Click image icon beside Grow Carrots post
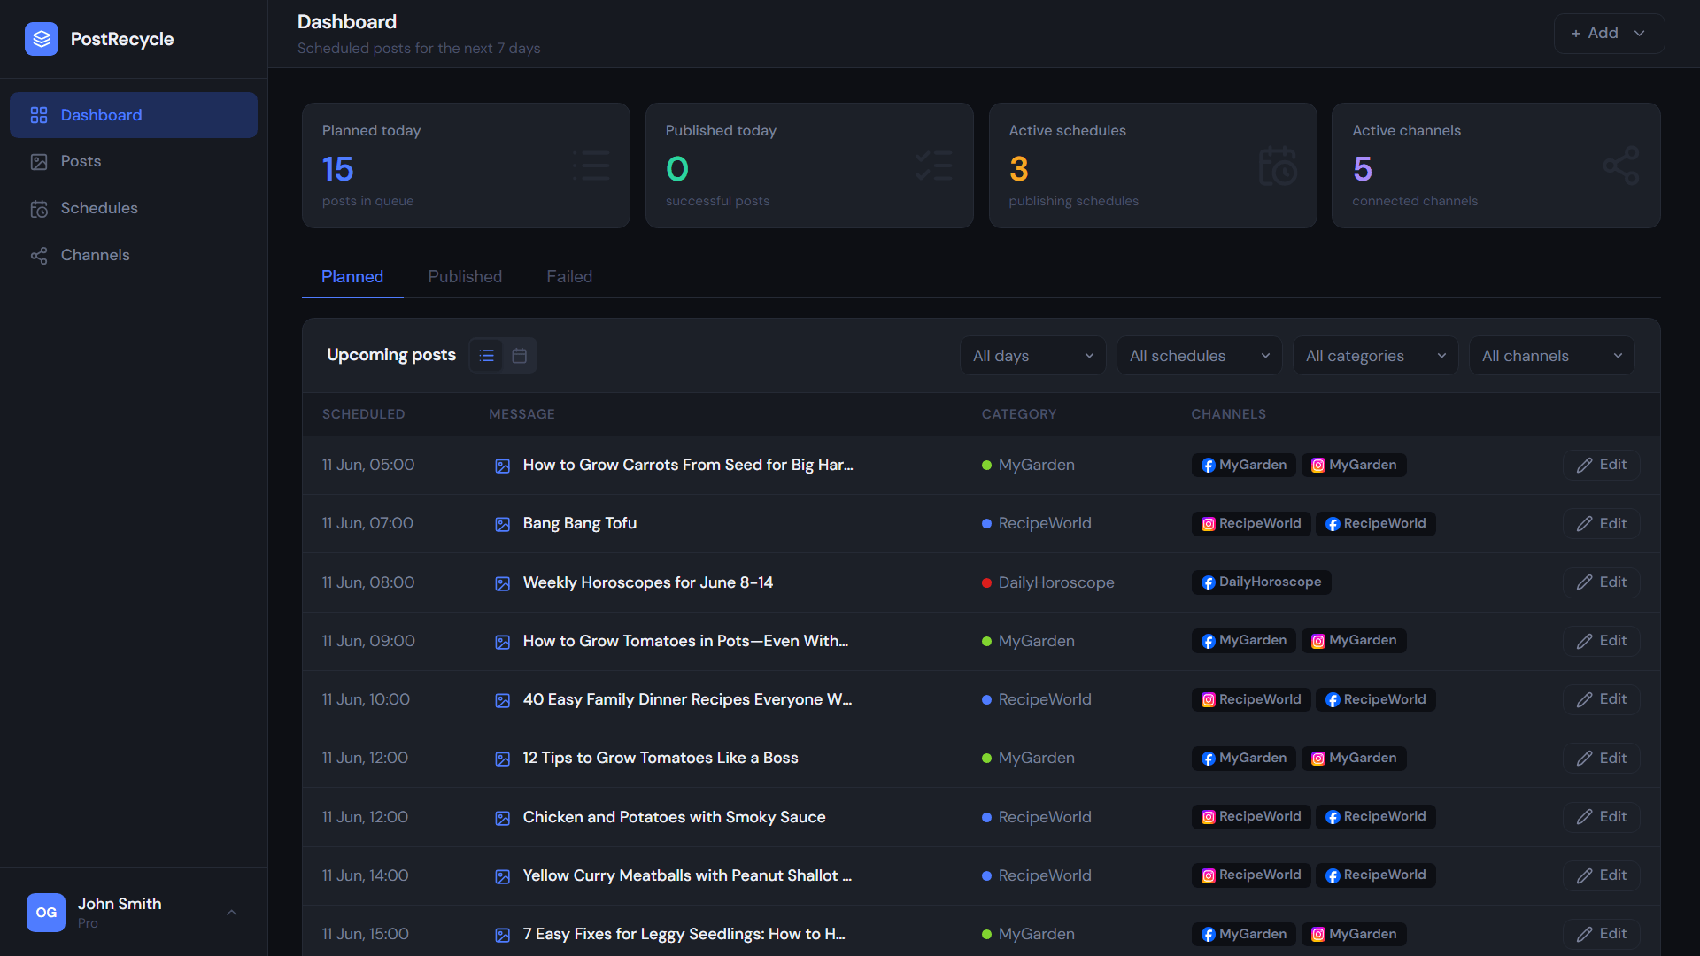The width and height of the screenshot is (1700, 956). pos(502,466)
